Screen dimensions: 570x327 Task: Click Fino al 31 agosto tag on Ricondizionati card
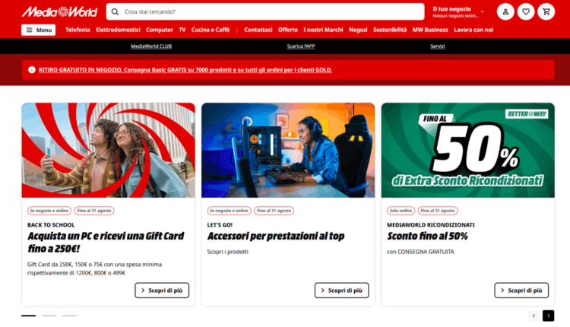point(438,211)
